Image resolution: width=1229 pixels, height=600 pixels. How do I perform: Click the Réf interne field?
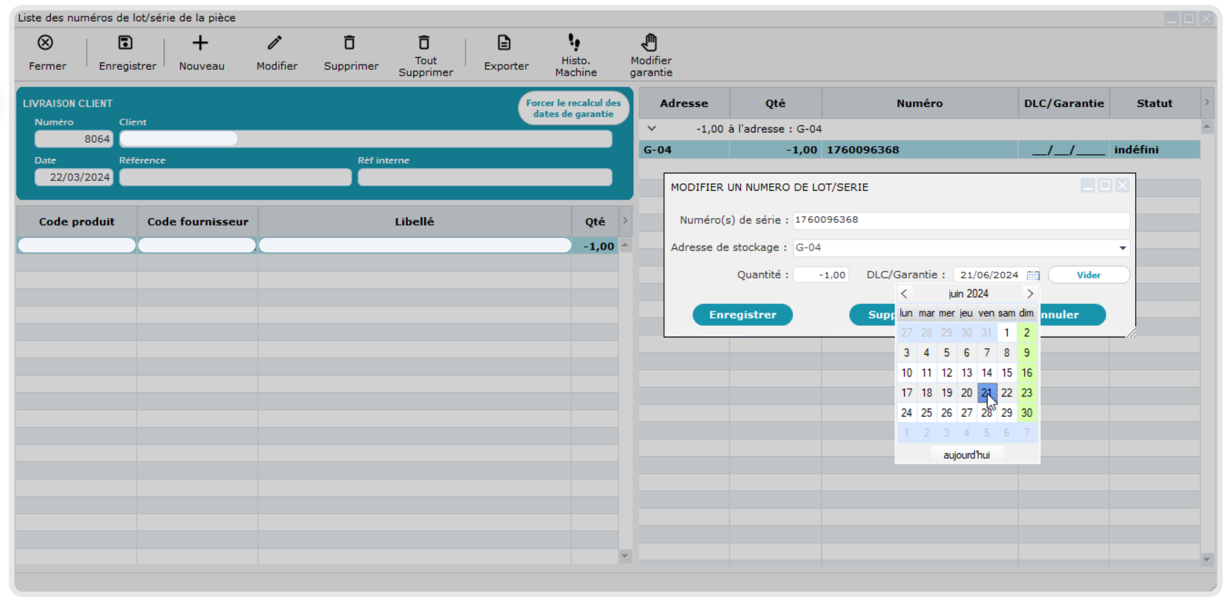pos(485,177)
